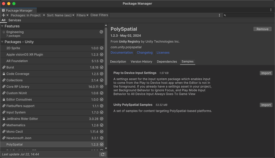Click the lock icon beside Code Coverage
This screenshot has width=275, height=158.
pyautogui.click(x=4, y=74)
